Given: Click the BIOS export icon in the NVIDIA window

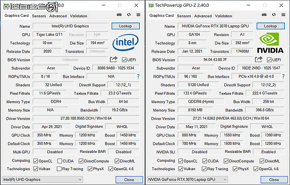Looking at the screenshot, I should 259,59.
